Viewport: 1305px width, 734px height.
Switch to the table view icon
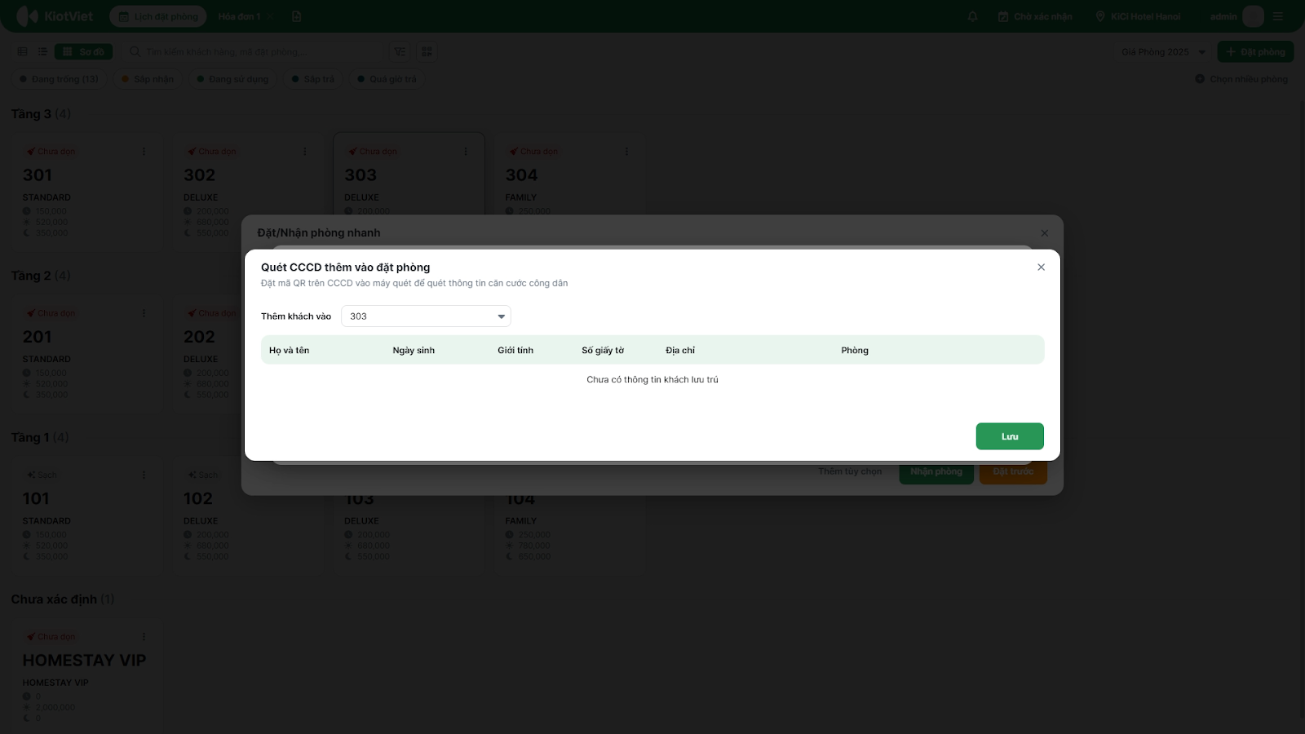coord(22,51)
